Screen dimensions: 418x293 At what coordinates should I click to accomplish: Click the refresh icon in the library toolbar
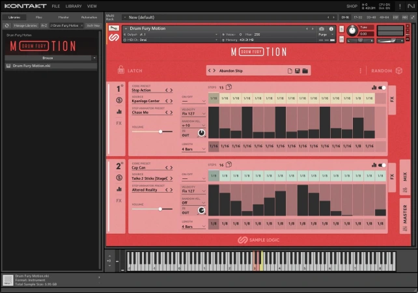click(x=7, y=25)
